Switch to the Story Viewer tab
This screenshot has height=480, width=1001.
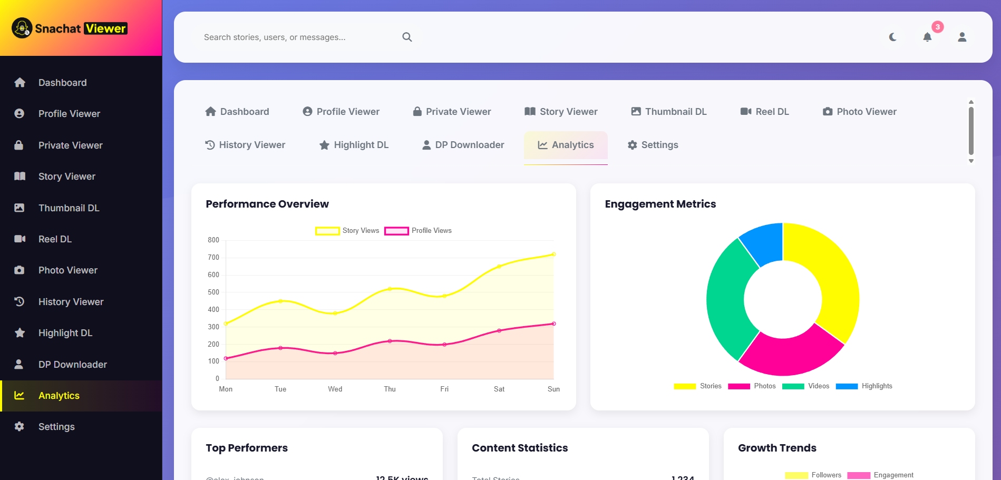click(x=561, y=111)
